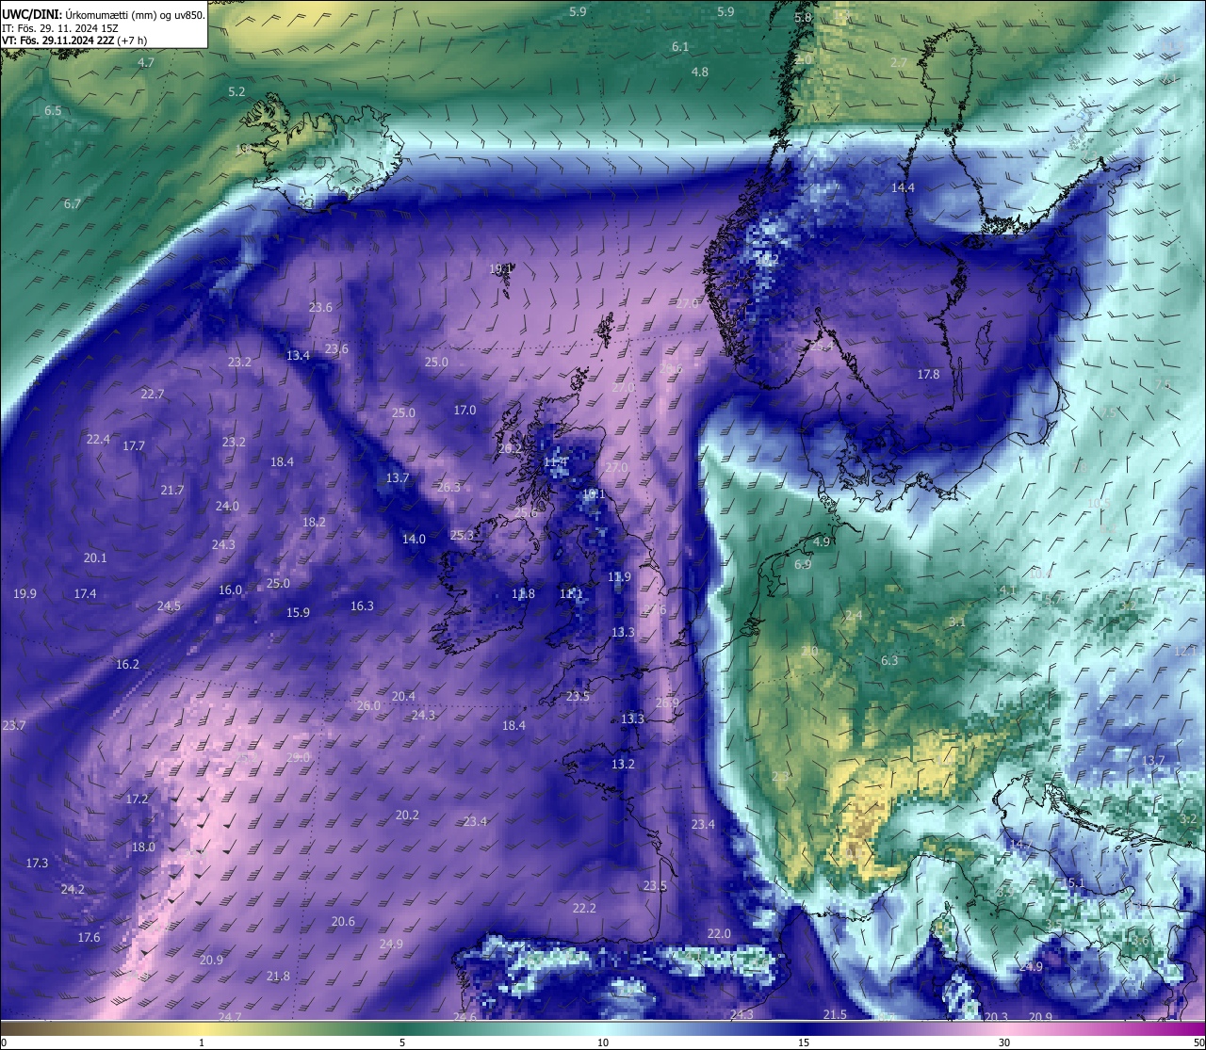Click the 14.4 value over Sweden
Image resolution: width=1206 pixels, height=1050 pixels.
point(903,188)
